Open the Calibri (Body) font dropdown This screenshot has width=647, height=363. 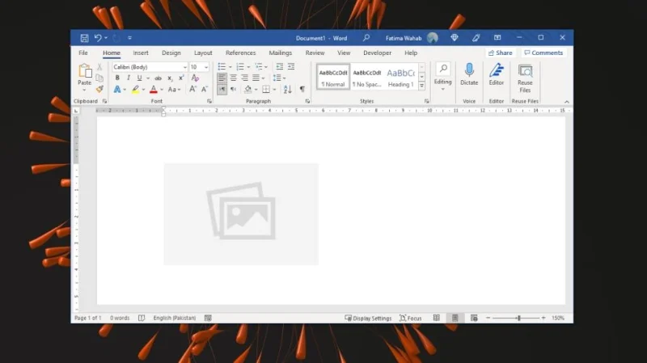pyautogui.click(x=184, y=67)
